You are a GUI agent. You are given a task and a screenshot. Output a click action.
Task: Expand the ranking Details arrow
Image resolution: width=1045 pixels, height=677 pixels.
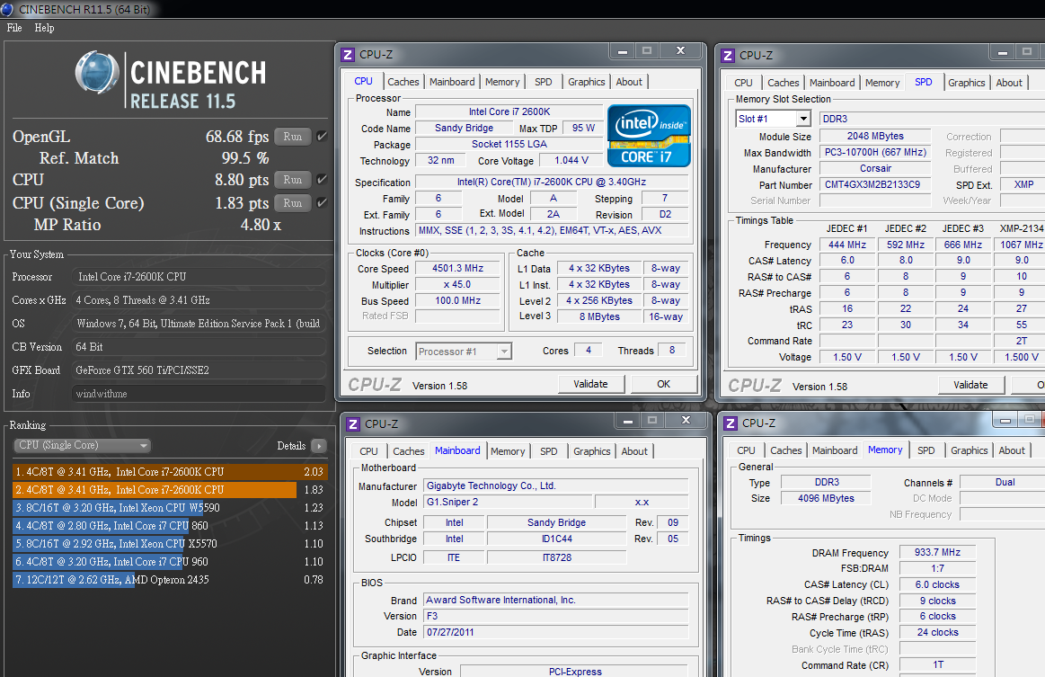point(318,446)
